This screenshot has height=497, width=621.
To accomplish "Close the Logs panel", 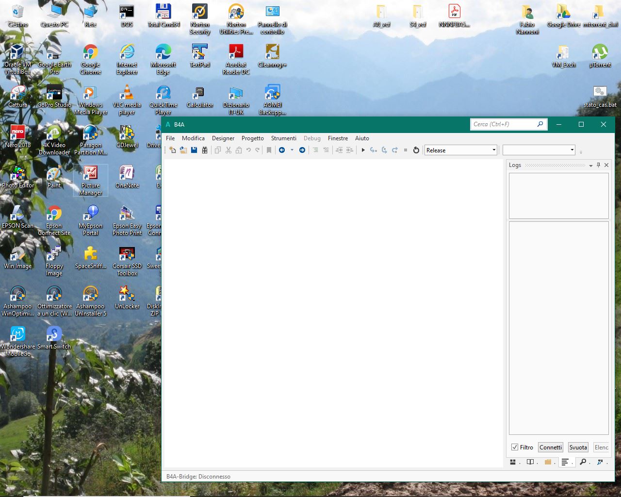I will tap(606, 165).
